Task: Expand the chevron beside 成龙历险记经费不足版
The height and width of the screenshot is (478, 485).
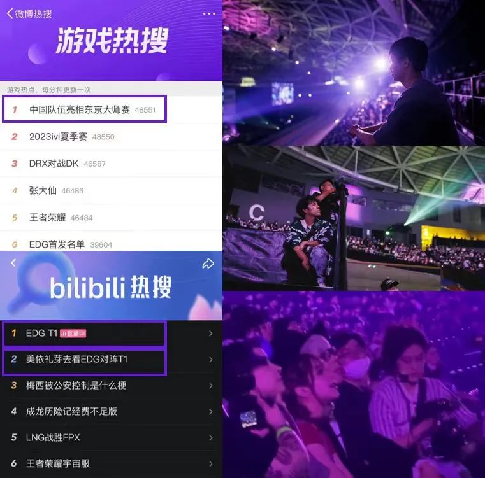Action: click(x=211, y=412)
